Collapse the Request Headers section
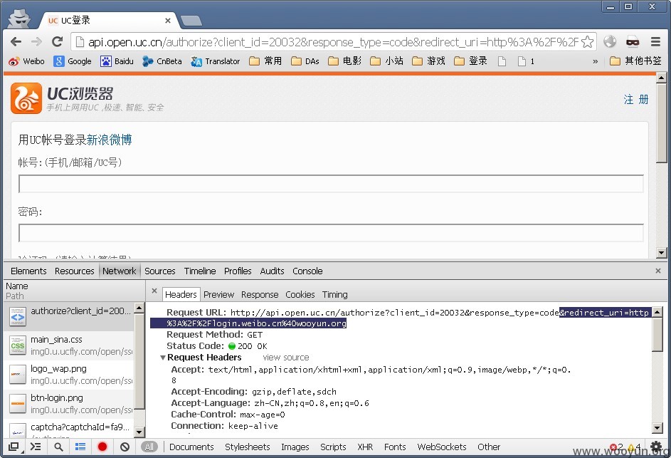 point(163,358)
